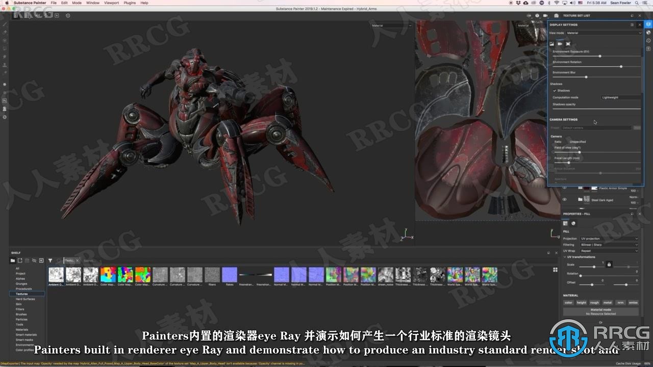653x367 pixels.
Task: Open the Plugins menu
Action: (x=130, y=3)
